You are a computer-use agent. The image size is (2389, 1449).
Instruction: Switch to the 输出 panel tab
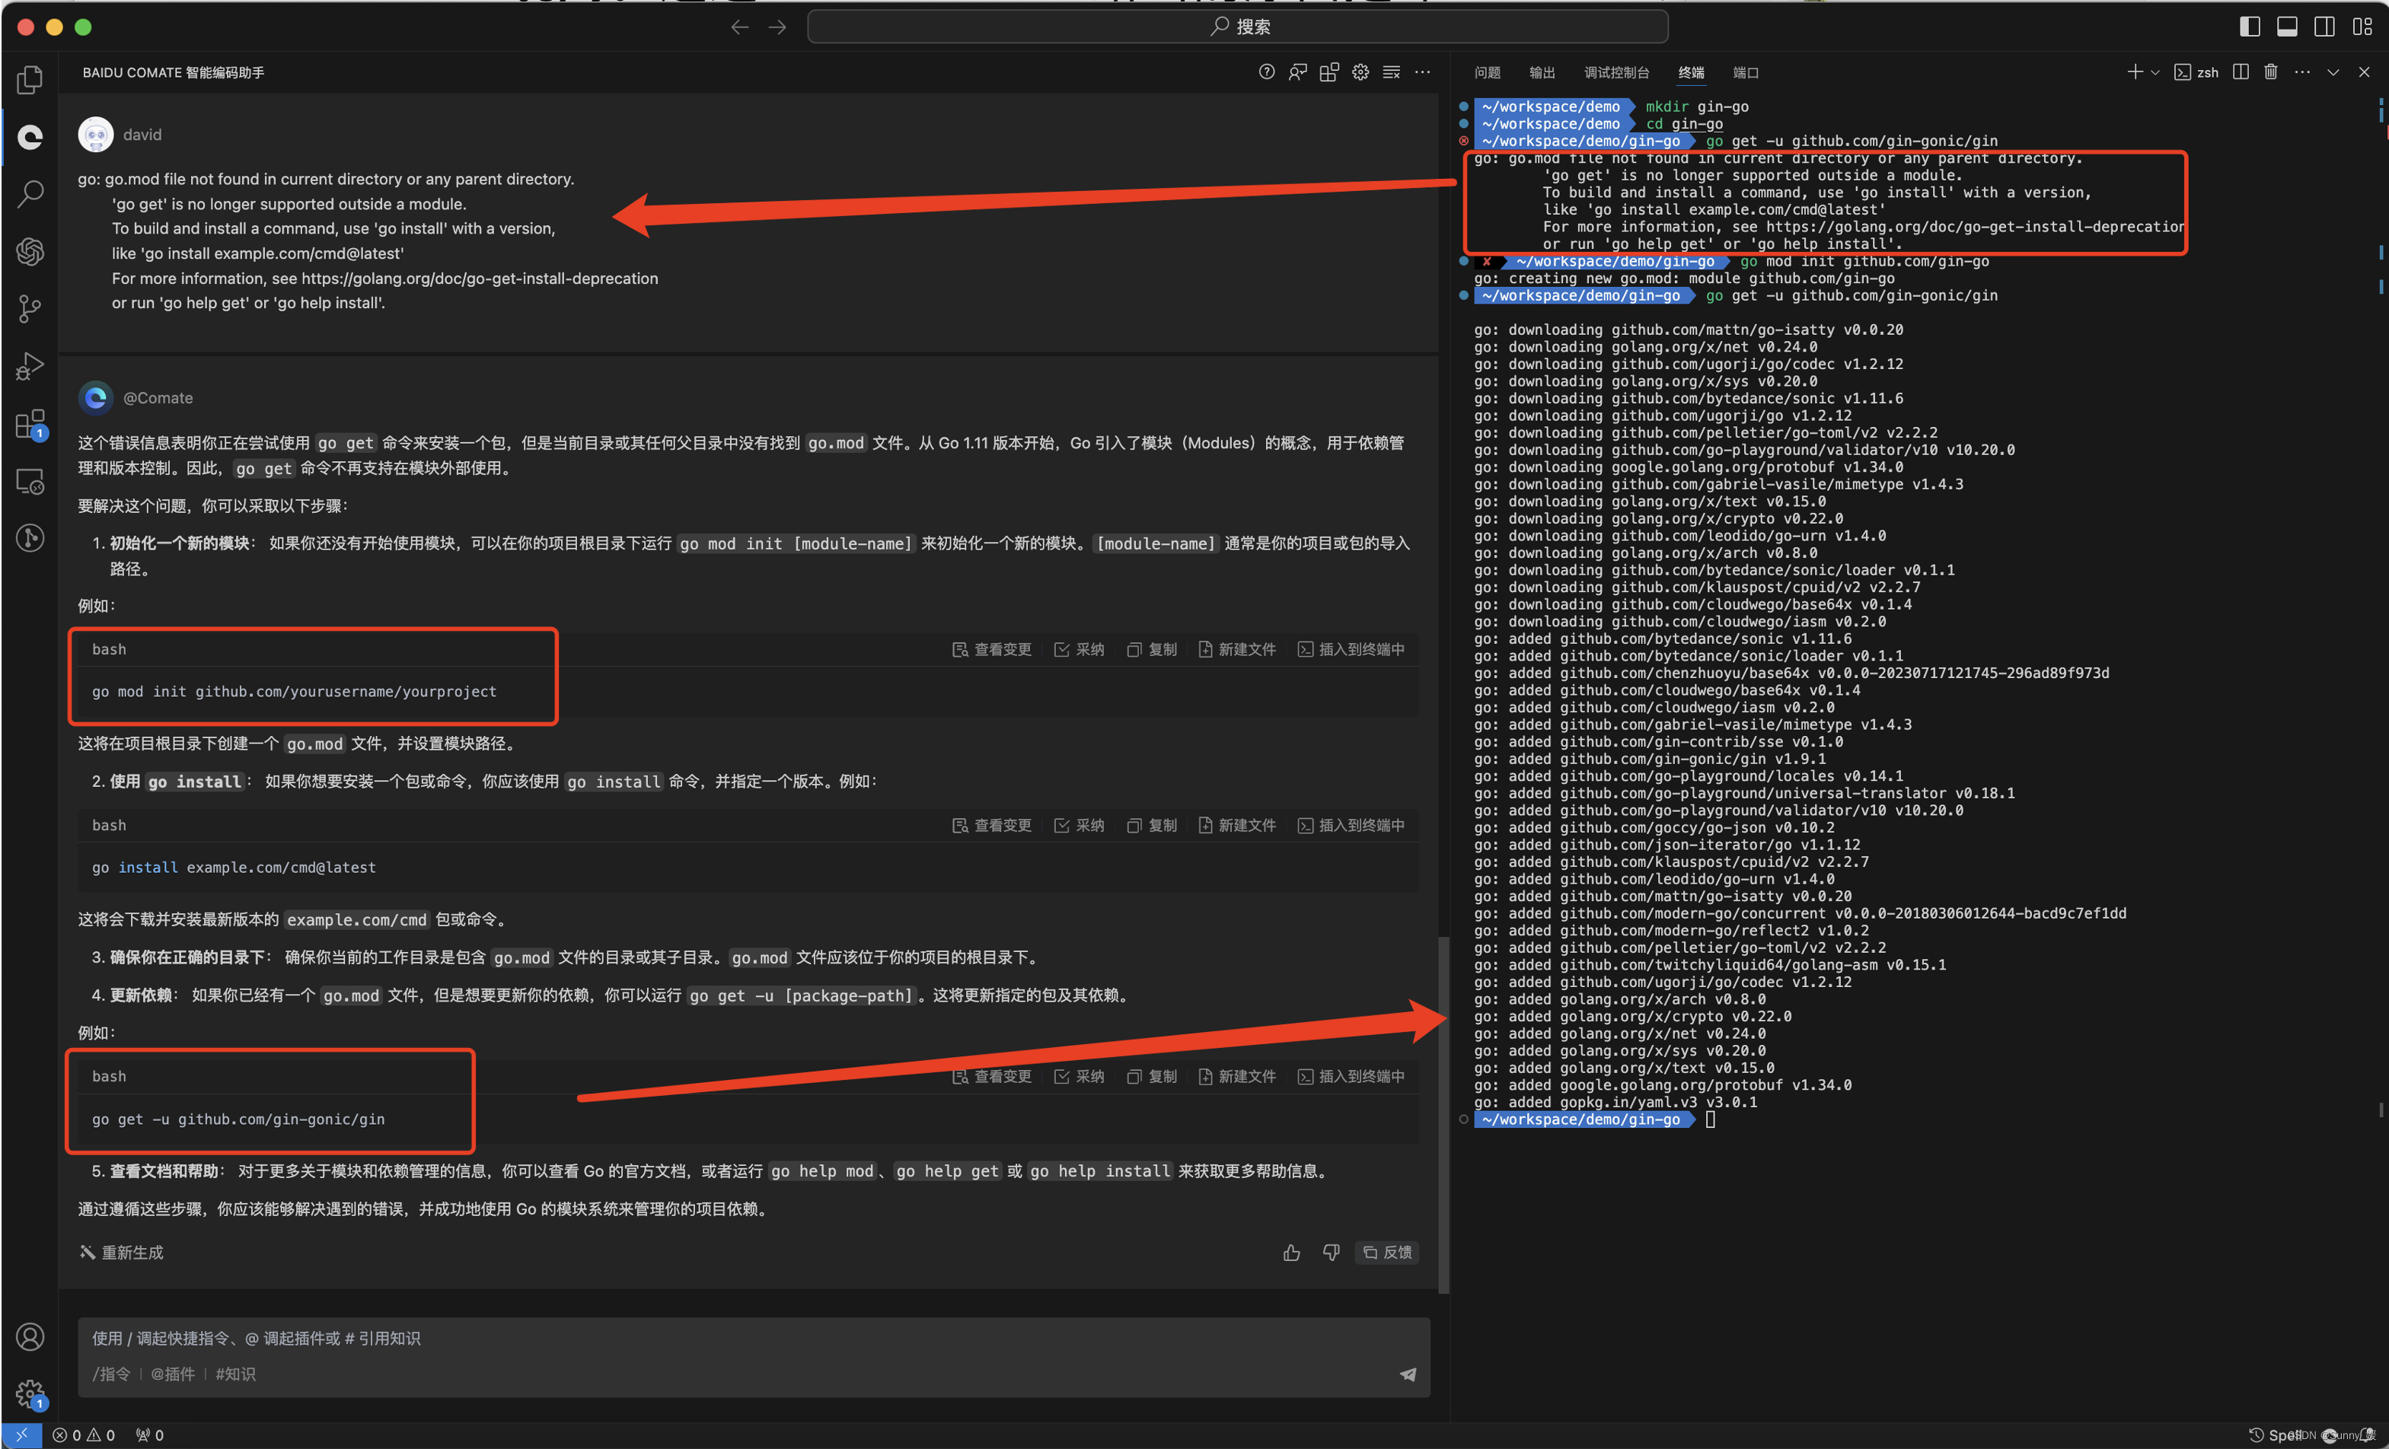click(x=1542, y=74)
